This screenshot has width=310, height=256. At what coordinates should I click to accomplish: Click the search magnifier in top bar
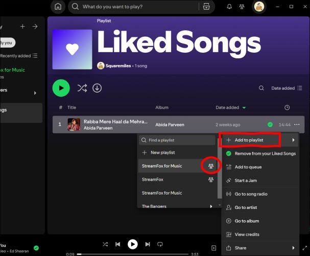[75, 7]
